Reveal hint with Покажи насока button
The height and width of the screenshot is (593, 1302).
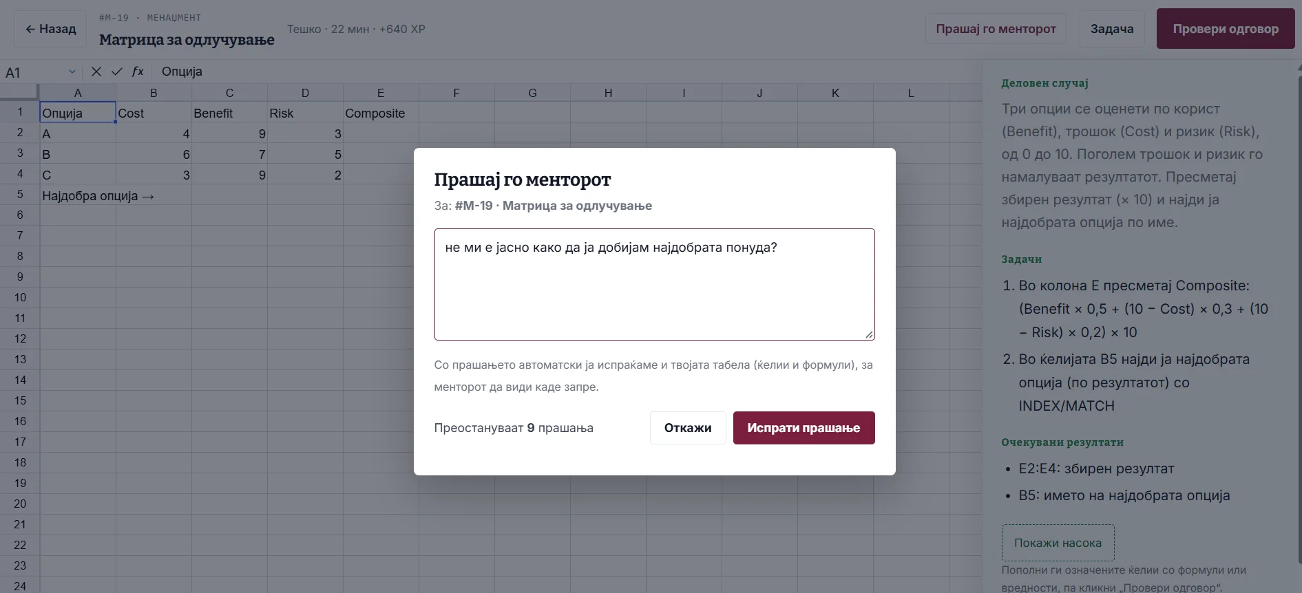click(x=1058, y=543)
